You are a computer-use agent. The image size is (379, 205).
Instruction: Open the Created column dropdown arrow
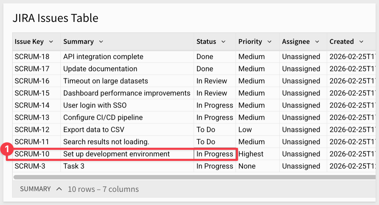(x=361, y=42)
